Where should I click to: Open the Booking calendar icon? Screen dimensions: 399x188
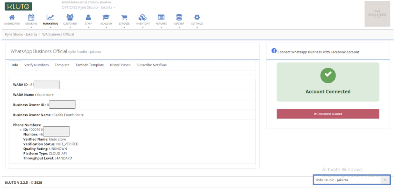tap(31, 18)
